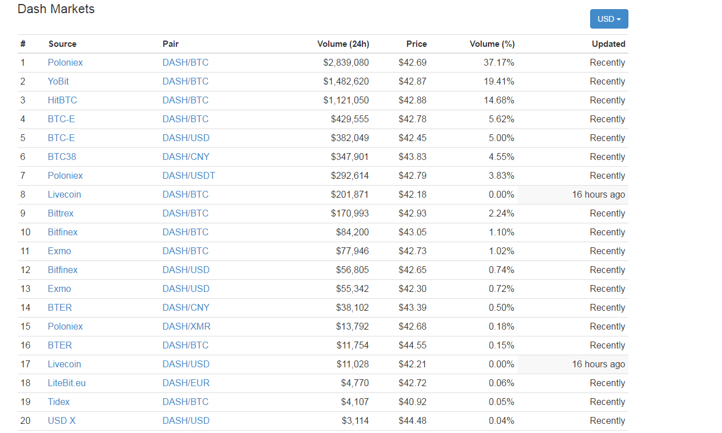Select the $40.92 price cell
722x433 pixels.
413,402
